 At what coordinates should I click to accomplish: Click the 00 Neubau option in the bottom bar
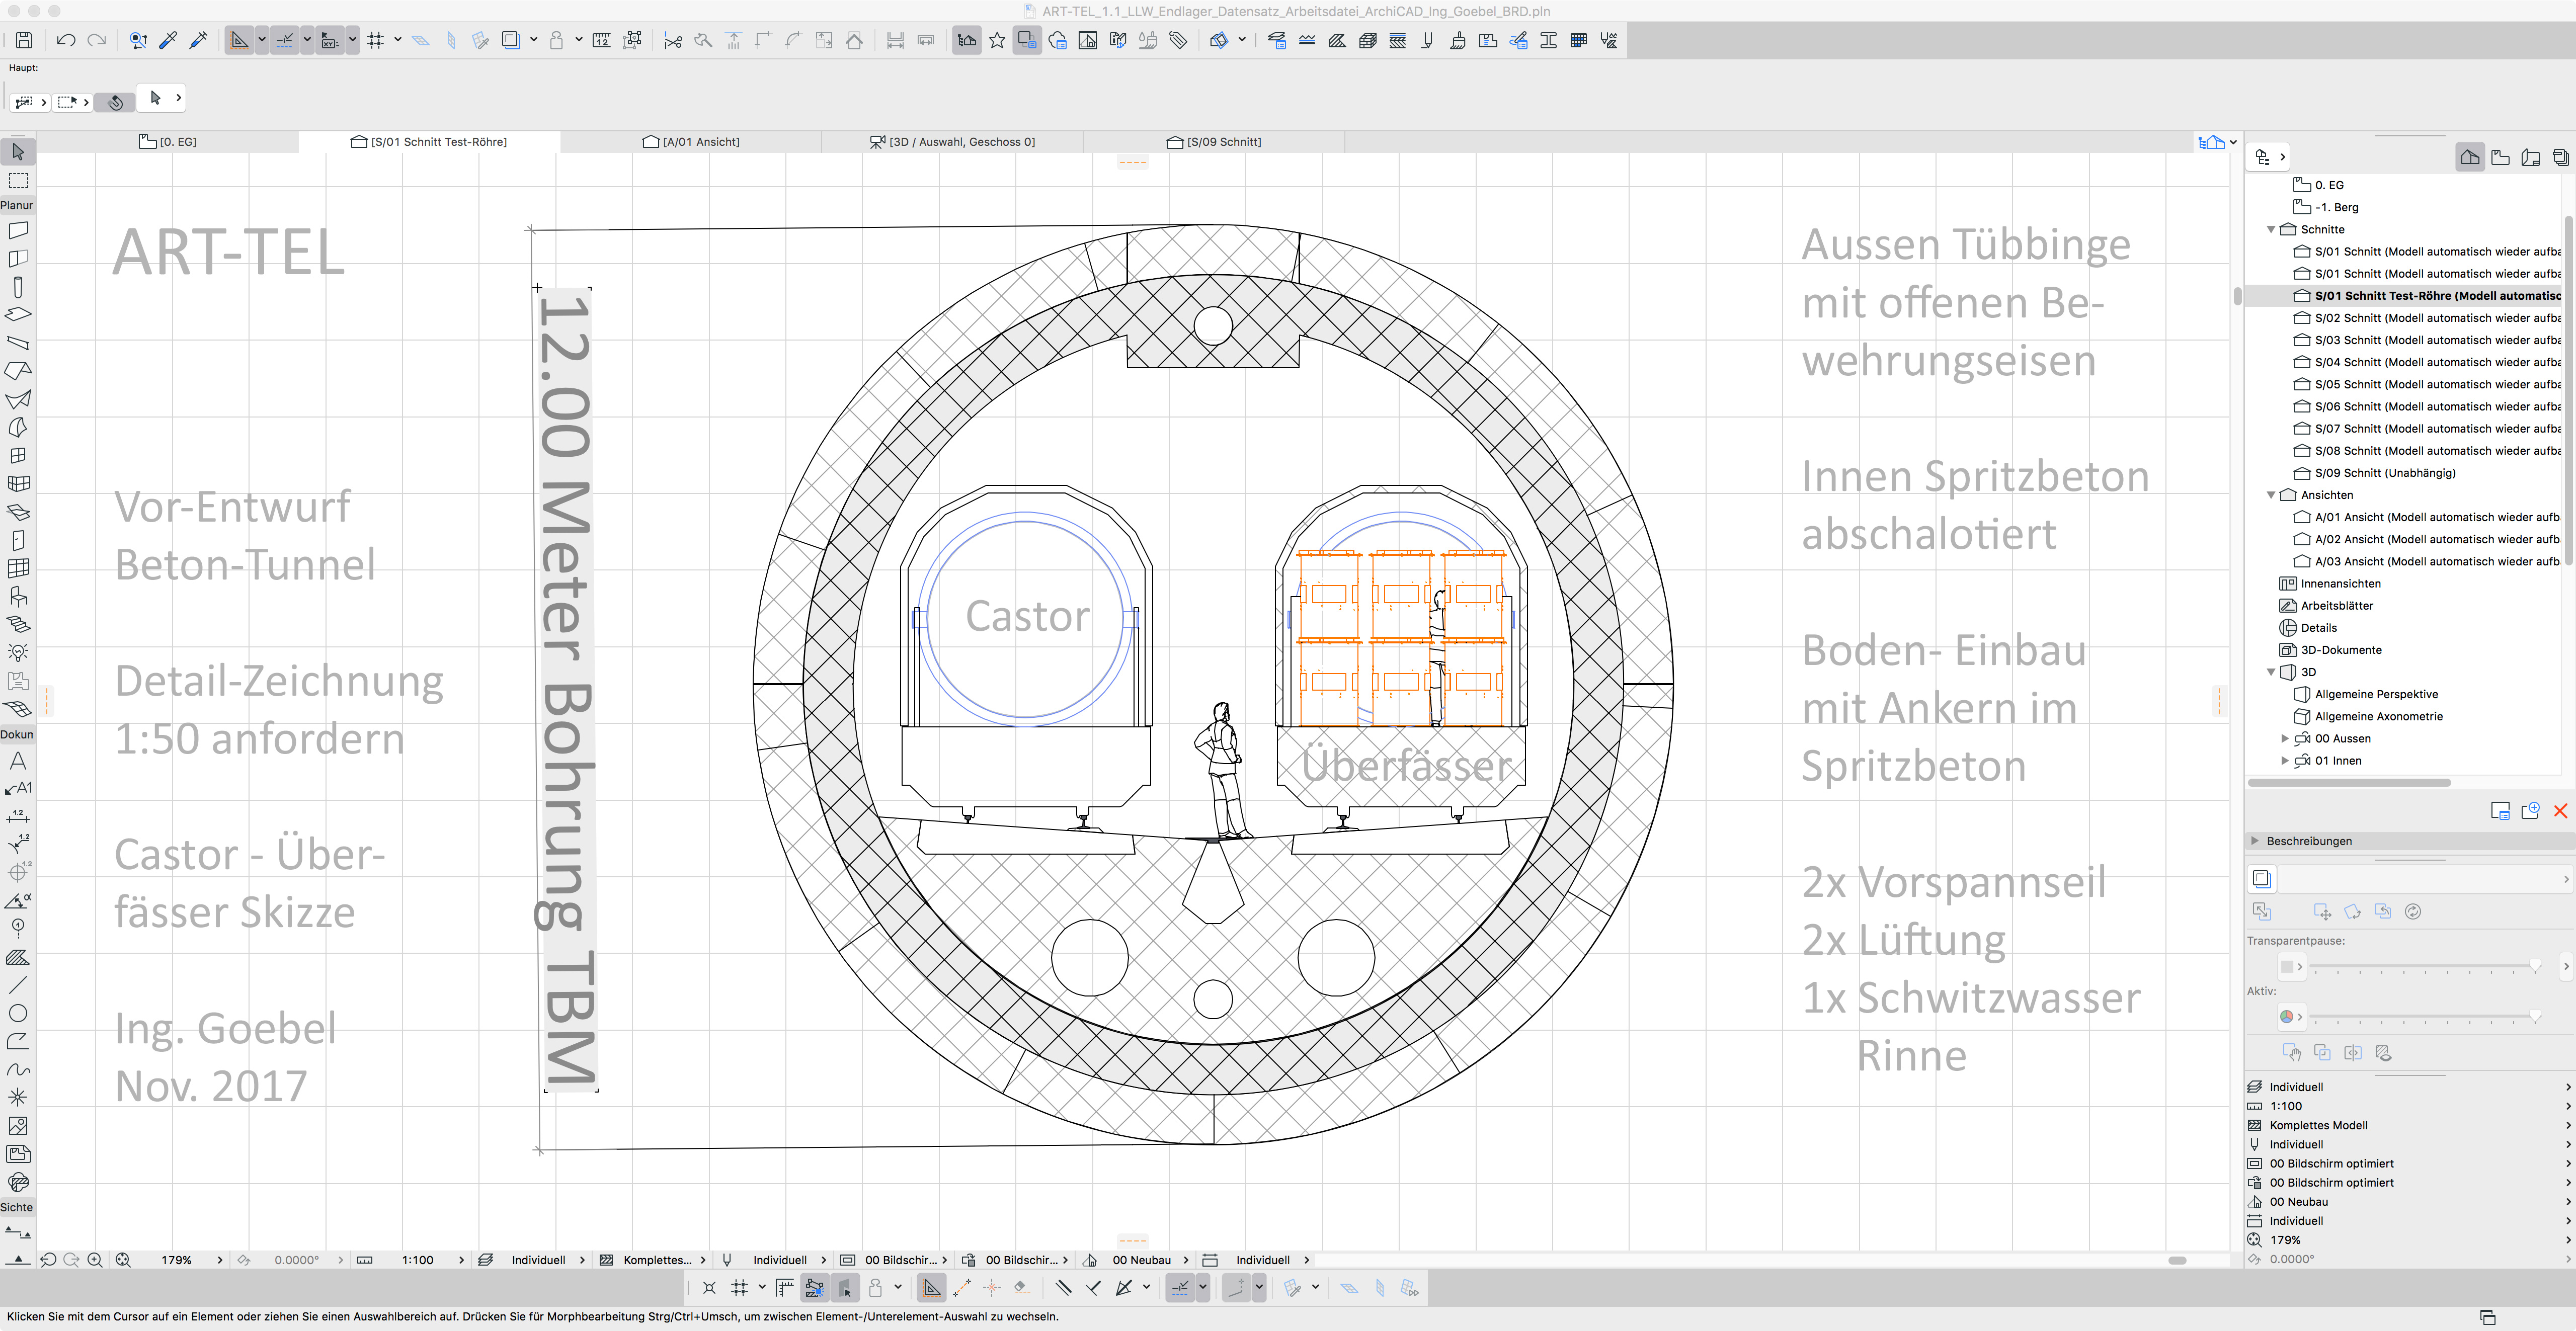tap(1141, 1260)
